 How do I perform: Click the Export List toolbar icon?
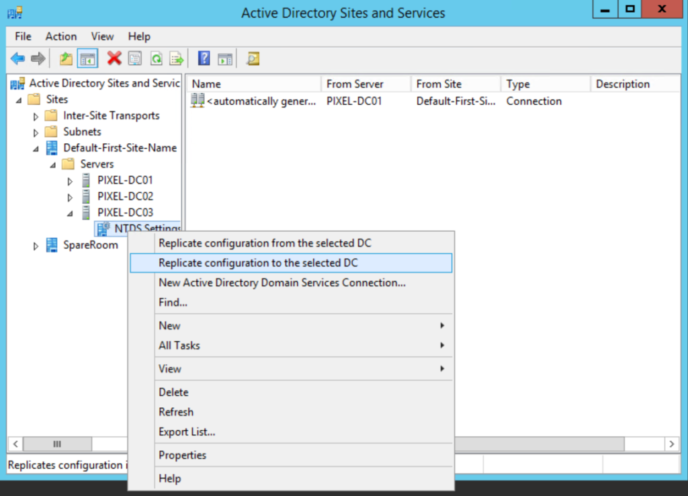[176, 58]
